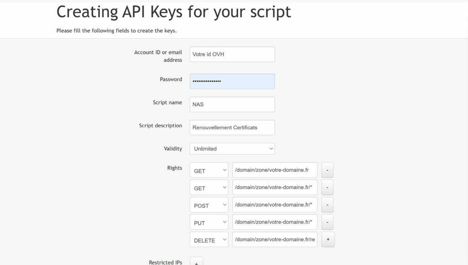The image size is (468, 265).
Task: Edit the first GET rights path field
Action: point(275,170)
